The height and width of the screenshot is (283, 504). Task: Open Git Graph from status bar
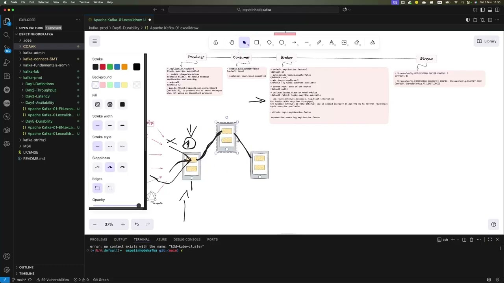101,280
